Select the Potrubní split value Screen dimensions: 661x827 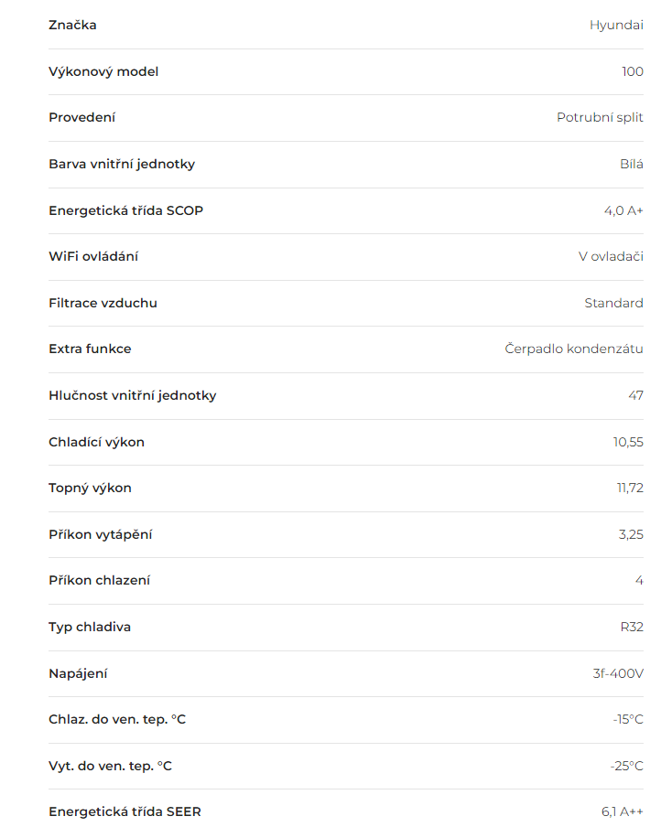point(600,118)
